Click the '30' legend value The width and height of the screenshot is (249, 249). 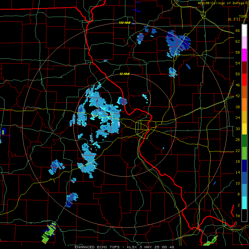[x=238, y=129]
